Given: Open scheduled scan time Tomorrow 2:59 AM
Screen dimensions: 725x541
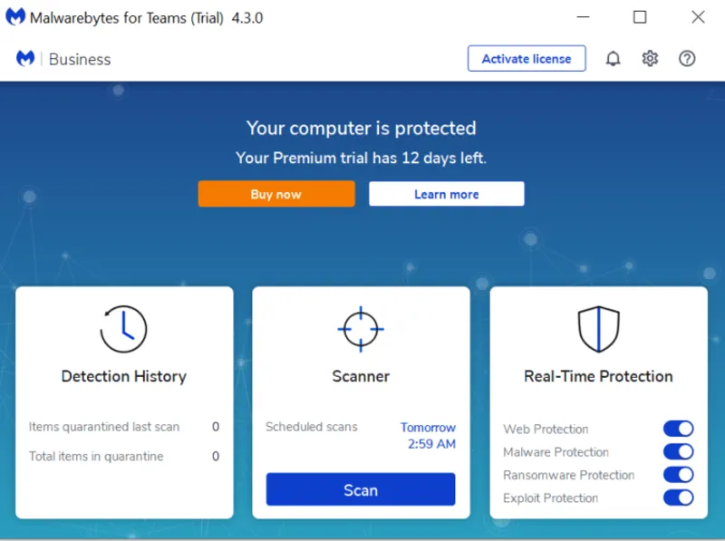Looking at the screenshot, I should point(428,436).
